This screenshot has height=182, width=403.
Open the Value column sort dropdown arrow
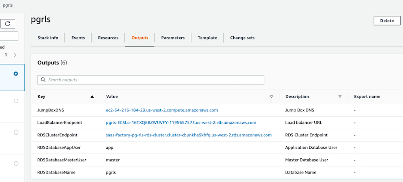pos(271,97)
